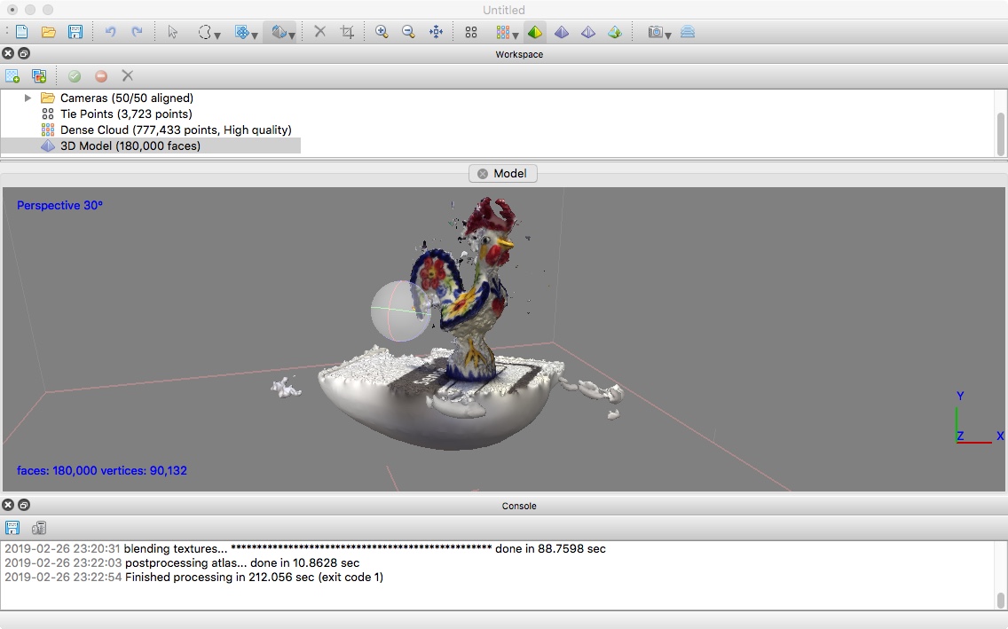The image size is (1008, 629).
Task: Select Cameras (50/50 aligned) item
Action: click(127, 98)
